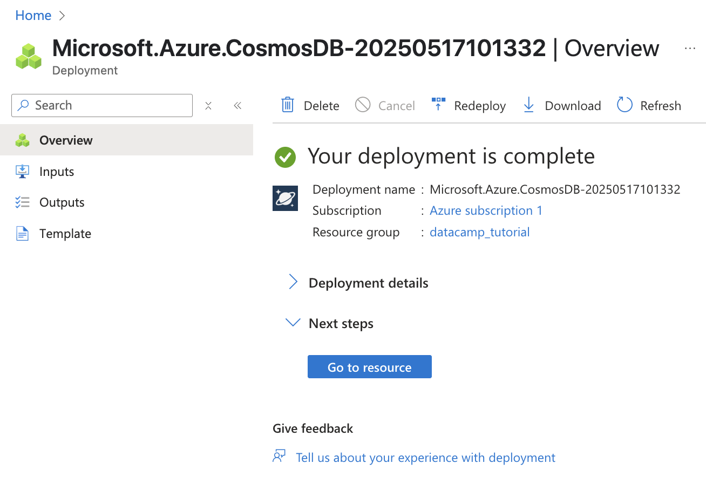Click the magnifier icon in the search box
Screen dimensions: 706x477
click(x=23, y=105)
